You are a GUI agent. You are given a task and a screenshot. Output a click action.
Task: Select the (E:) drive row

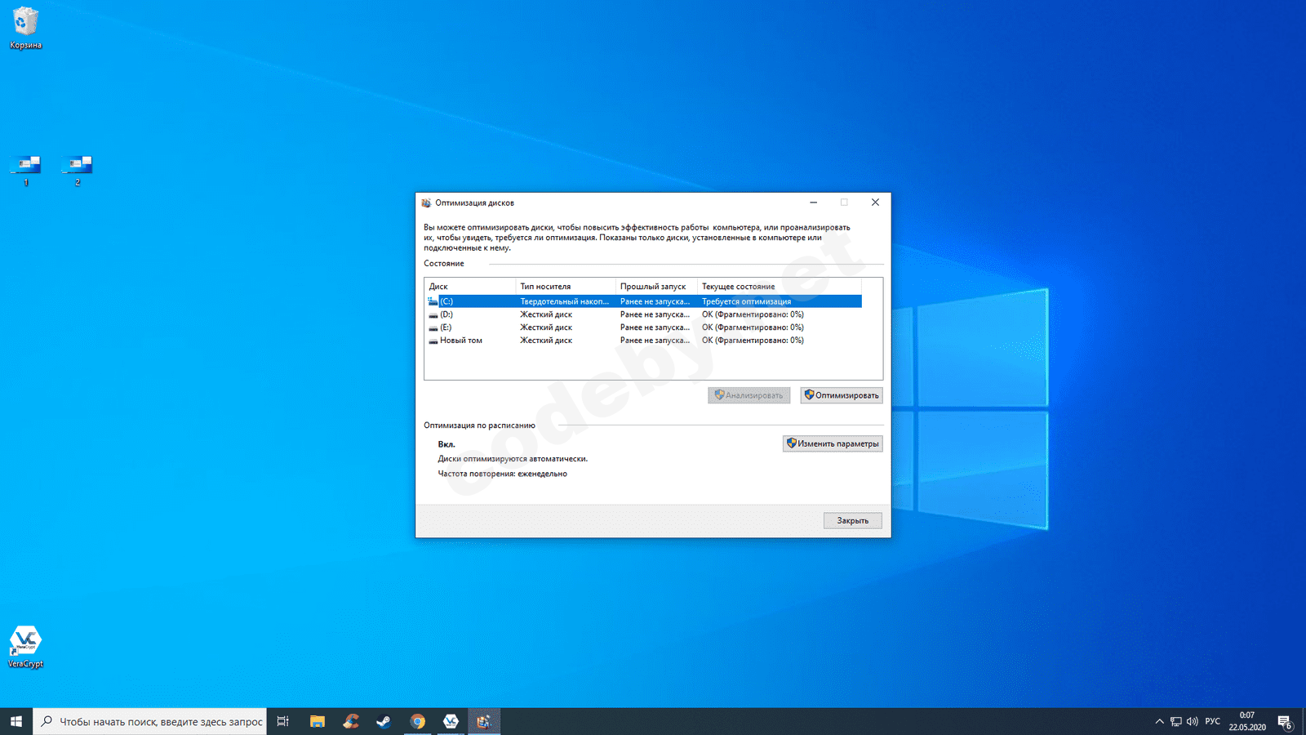pyautogui.click(x=446, y=327)
